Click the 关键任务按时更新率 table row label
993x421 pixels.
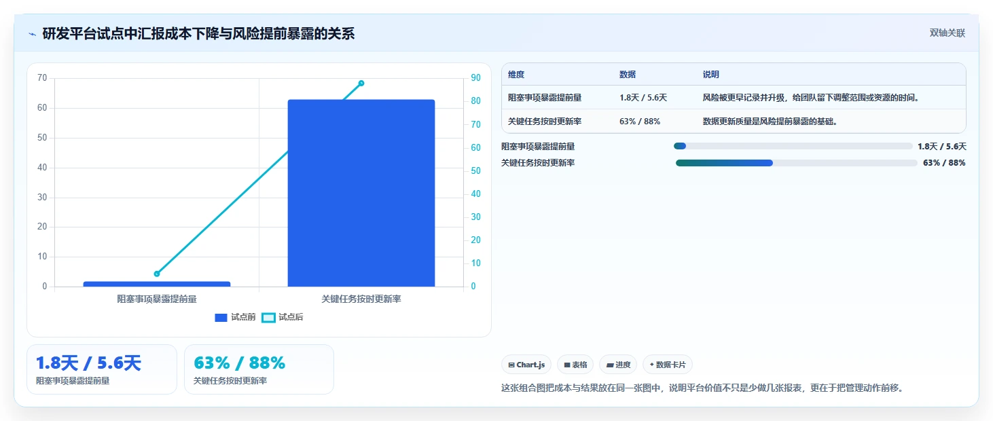tap(545, 122)
